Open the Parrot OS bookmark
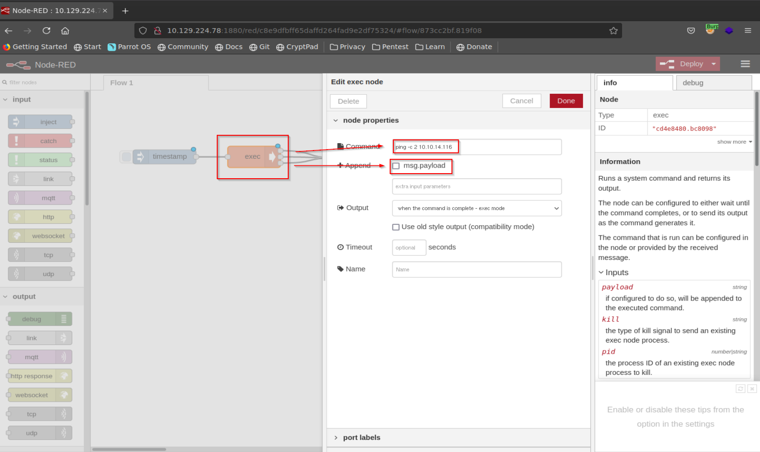Image resolution: width=760 pixels, height=452 pixels. point(129,47)
